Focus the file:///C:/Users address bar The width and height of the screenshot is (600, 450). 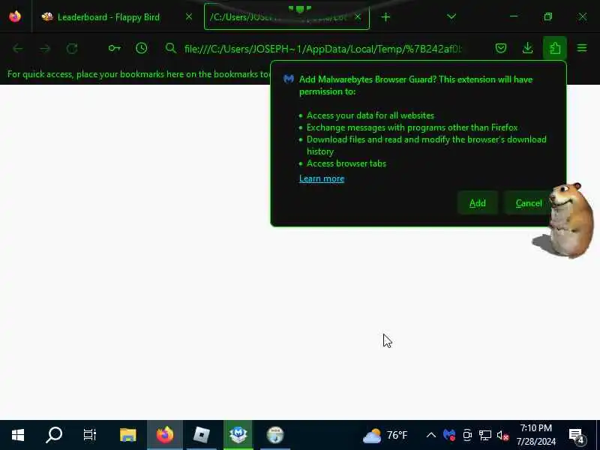pyautogui.click(x=323, y=49)
